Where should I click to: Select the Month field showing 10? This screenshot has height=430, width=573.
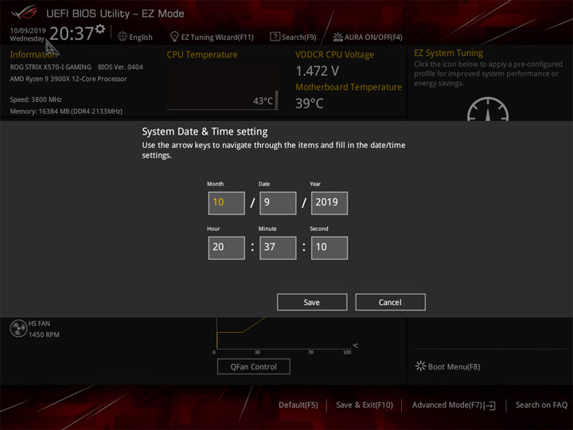coord(227,203)
